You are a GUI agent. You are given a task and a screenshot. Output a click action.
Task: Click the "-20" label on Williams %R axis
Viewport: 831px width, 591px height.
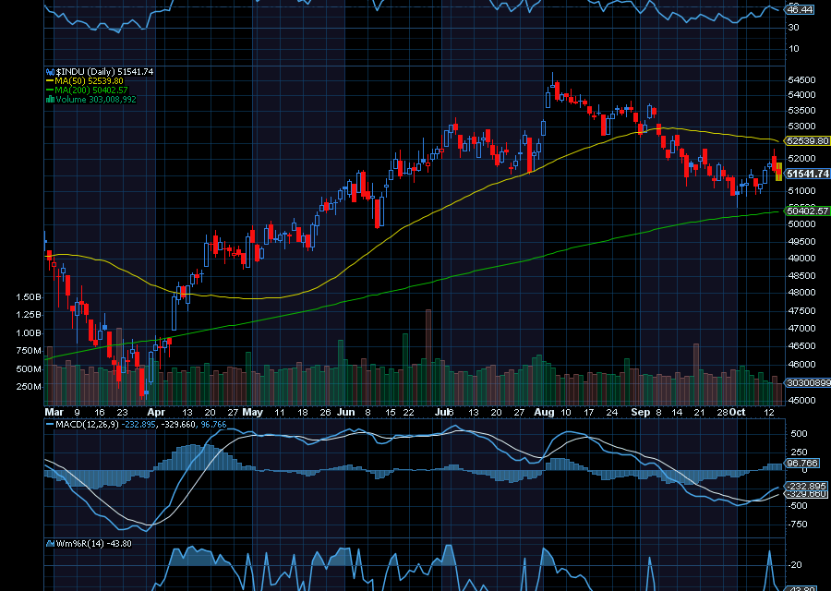click(796, 565)
